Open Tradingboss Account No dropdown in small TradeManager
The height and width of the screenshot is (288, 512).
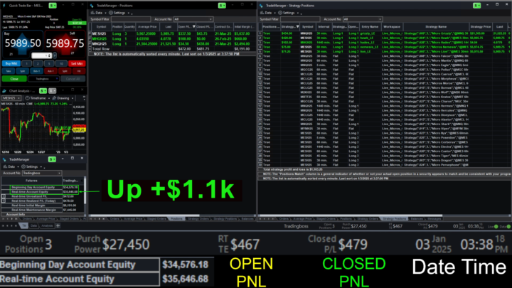coord(41,173)
